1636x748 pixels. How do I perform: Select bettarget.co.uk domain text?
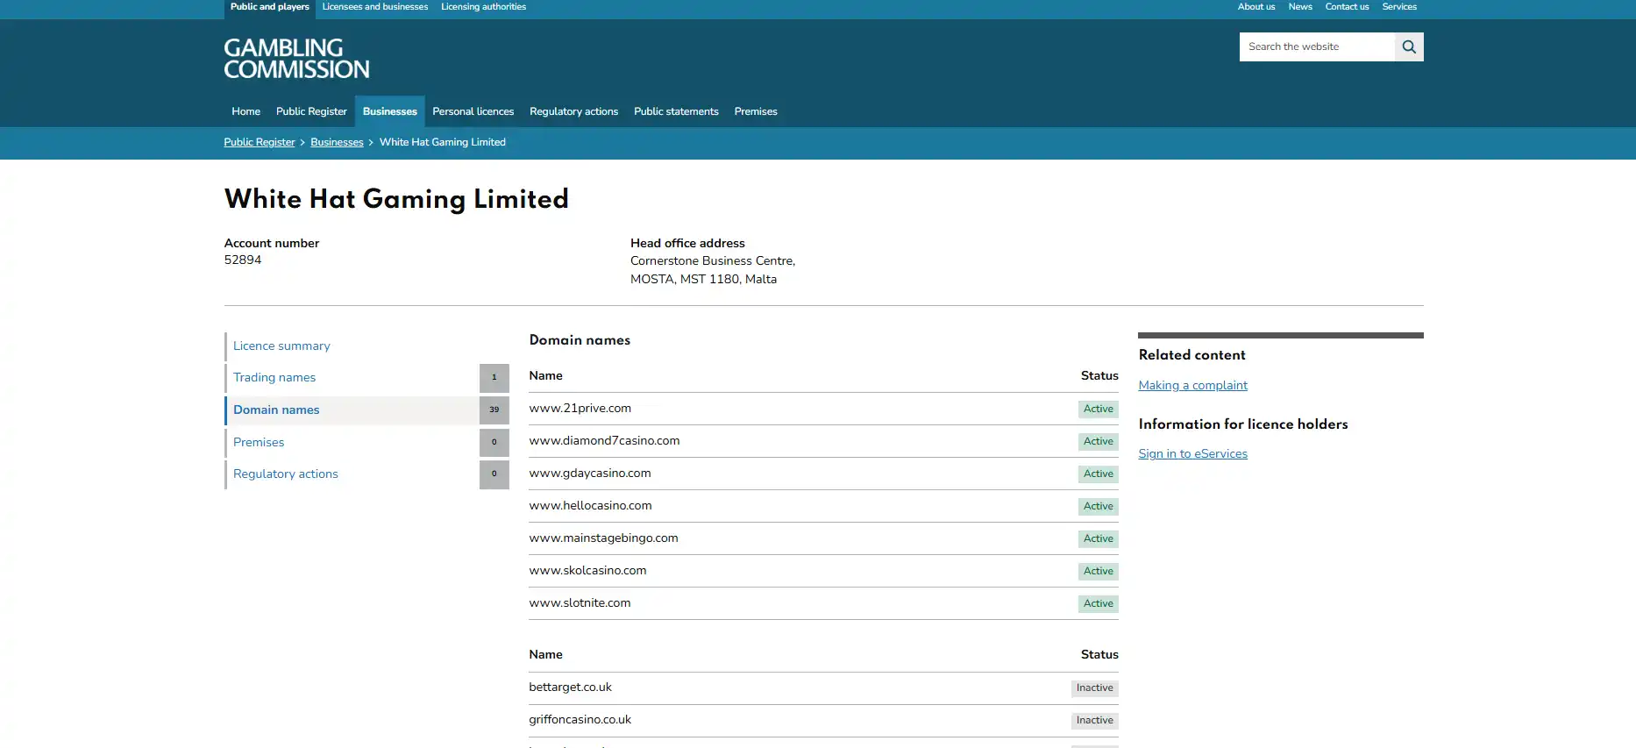[x=570, y=687]
